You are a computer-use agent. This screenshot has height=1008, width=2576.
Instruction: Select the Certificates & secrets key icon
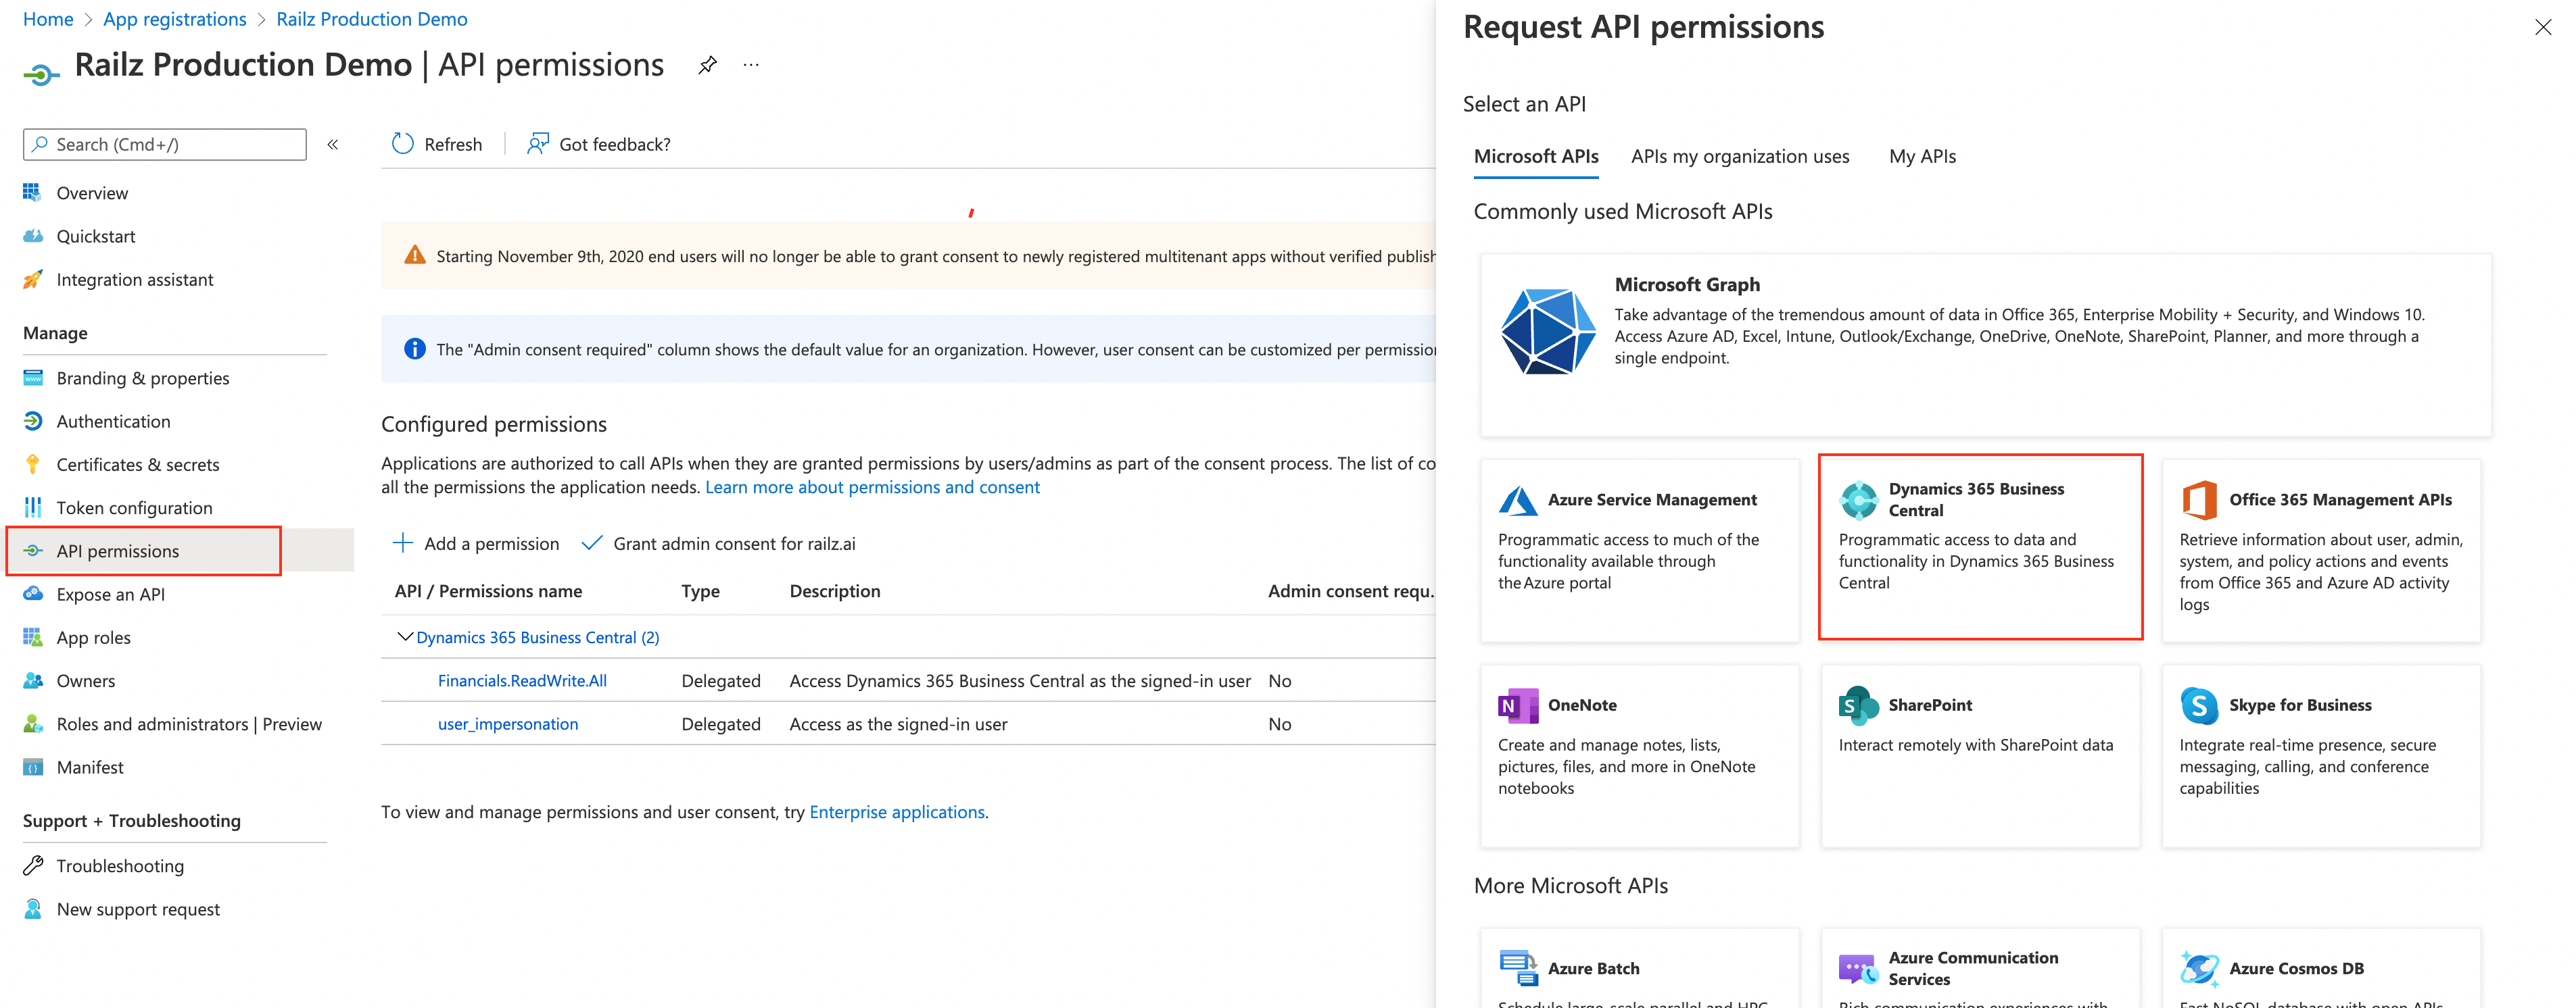click(x=33, y=463)
